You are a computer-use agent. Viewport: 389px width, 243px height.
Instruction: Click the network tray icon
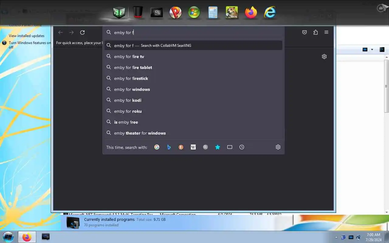351,237
